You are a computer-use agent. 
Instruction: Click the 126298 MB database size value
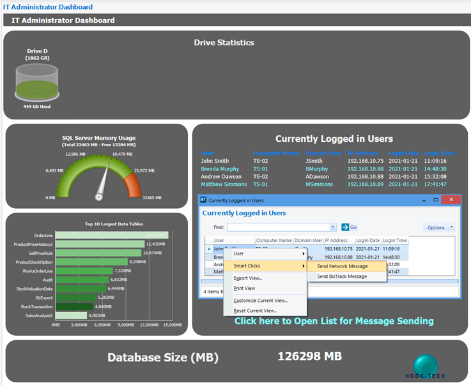click(310, 356)
